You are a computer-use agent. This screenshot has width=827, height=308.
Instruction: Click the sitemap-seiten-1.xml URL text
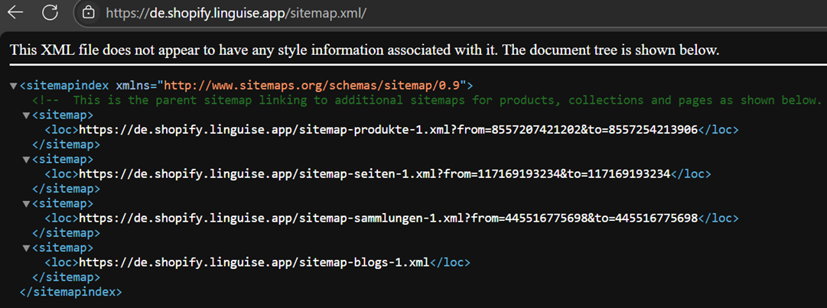(x=374, y=173)
